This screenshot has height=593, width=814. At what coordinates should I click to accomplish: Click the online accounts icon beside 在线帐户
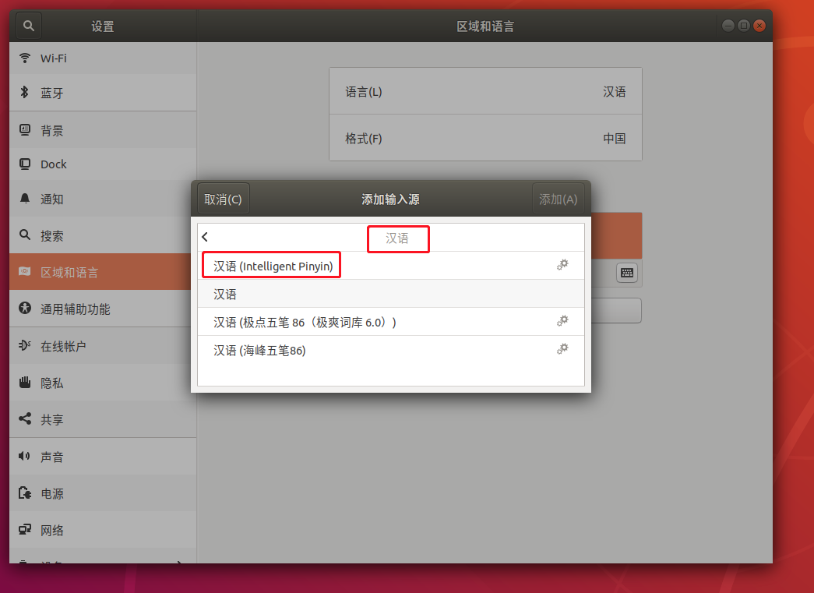point(24,345)
